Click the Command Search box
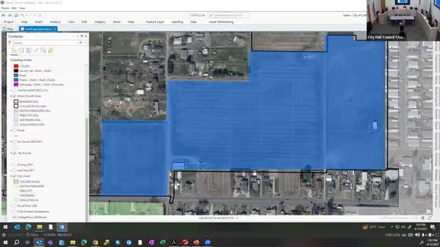Viewport: 440px width, 247px height. point(228,15)
